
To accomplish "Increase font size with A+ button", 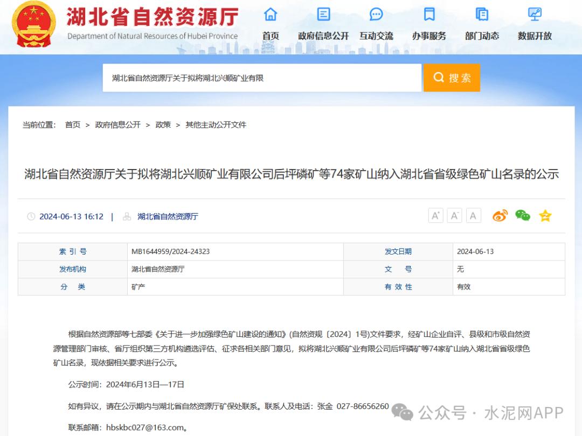I will coord(435,216).
